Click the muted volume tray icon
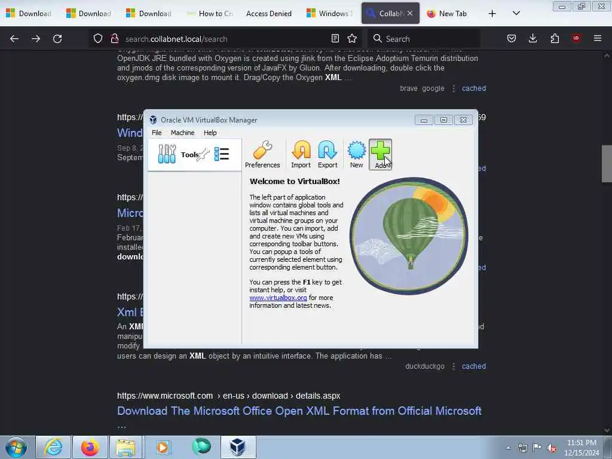Screen dimensions: 612x459 point(552,448)
